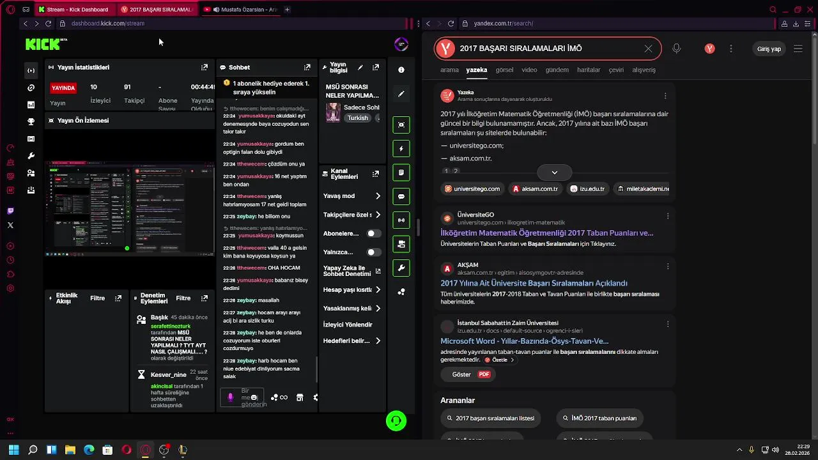Open options menu for ÜniversiteGO result
Image resolution: width=818 pixels, height=460 pixels.
668,216
